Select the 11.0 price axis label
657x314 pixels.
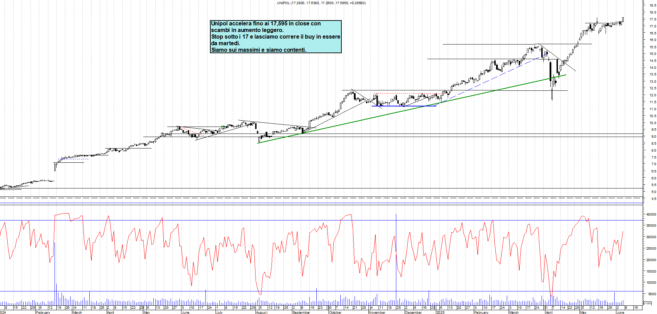click(652, 109)
